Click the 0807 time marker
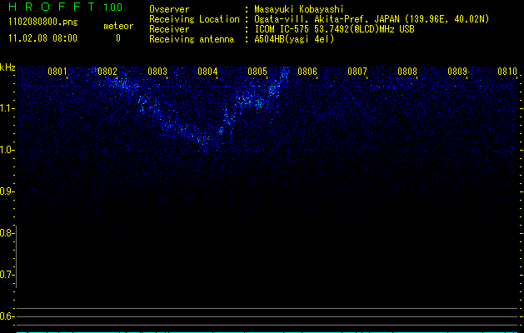Viewport: 524px width, 333px height. [357, 72]
